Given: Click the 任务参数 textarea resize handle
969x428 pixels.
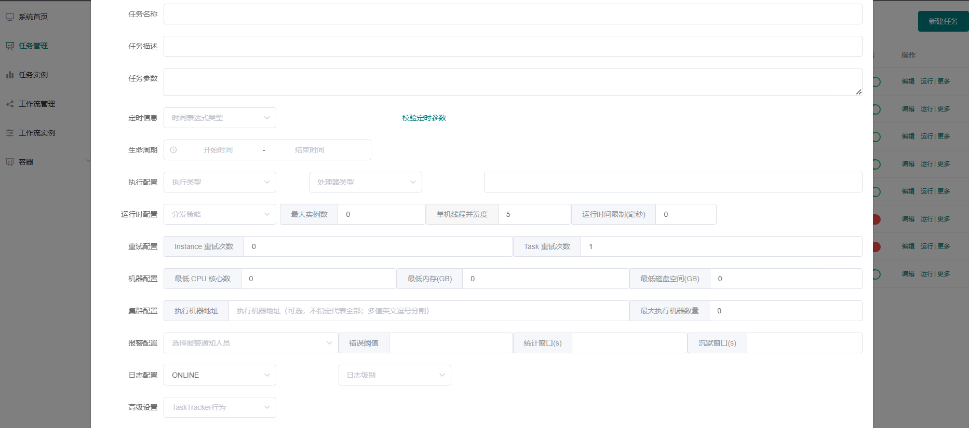Looking at the screenshot, I should pyautogui.click(x=858, y=92).
